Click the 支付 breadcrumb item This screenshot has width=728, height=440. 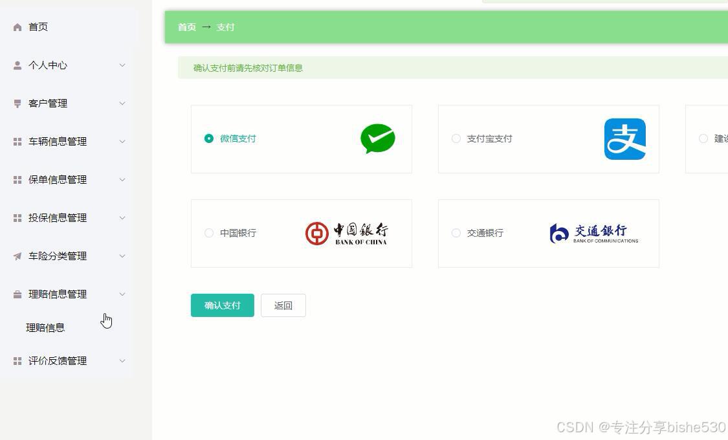coord(225,27)
